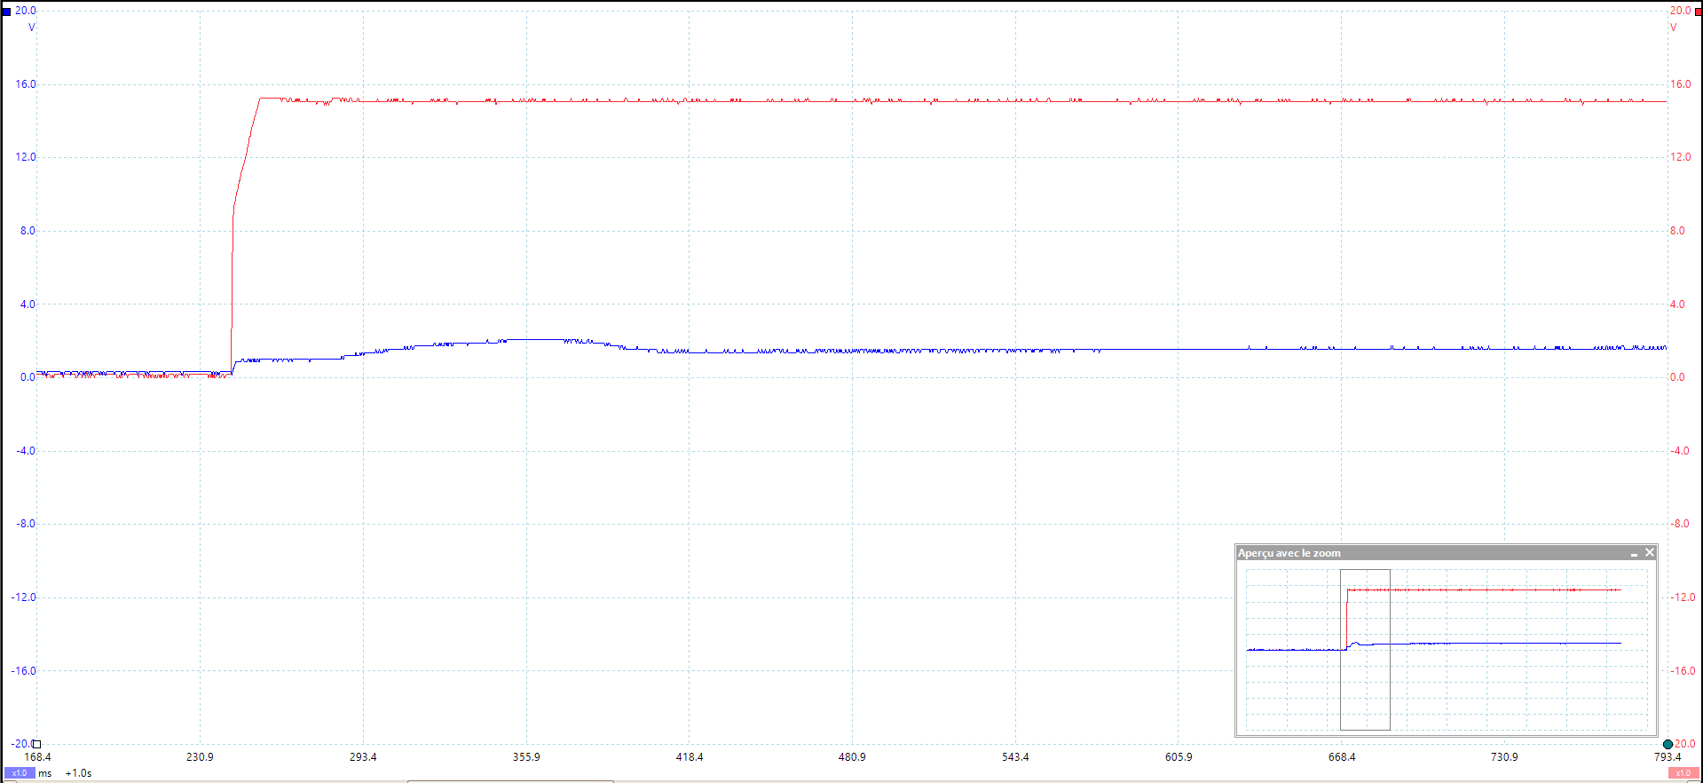Click the red -16.0 voltage axis label
This screenshot has height=783, width=1703.
(x=1683, y=671)
